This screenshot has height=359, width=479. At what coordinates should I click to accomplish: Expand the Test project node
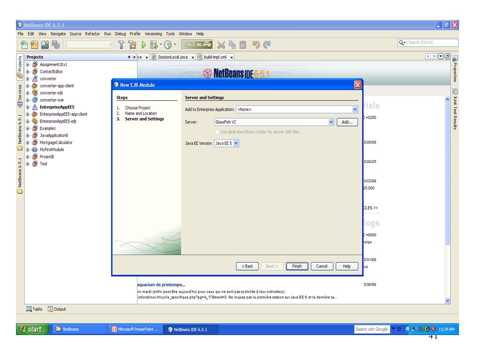[27, 164]
